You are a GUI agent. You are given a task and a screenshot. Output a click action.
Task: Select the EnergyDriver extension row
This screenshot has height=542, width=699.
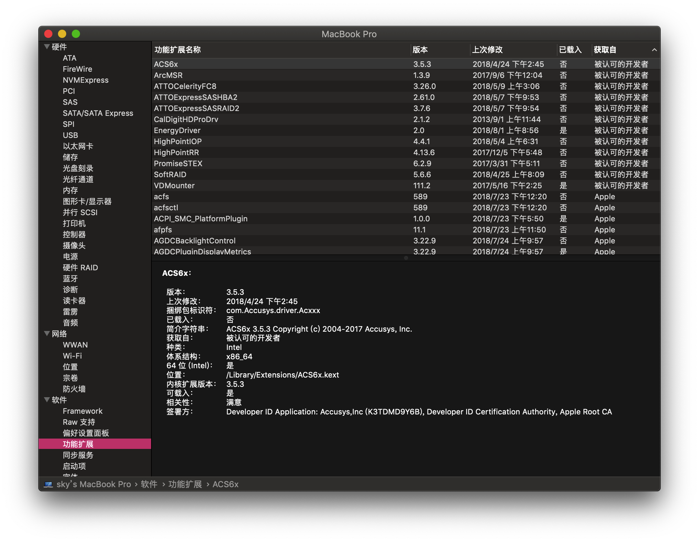pos(406,130)
